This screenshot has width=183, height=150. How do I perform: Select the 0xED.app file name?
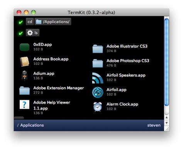point(42,44)
